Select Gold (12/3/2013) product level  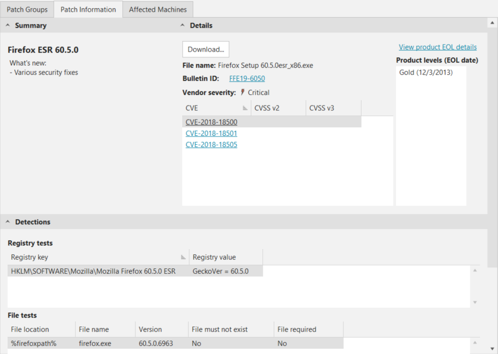(x=426, y=73)
